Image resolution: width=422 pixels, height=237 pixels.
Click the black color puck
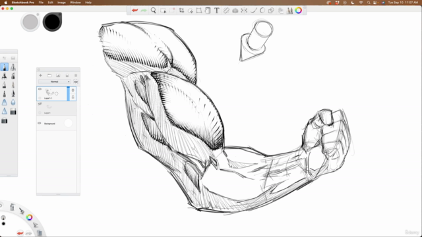pos(52,22)
